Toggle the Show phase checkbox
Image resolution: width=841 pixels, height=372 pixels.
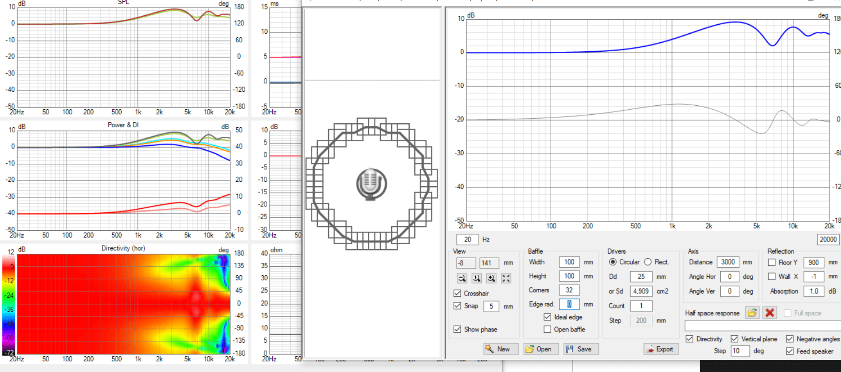point(457,329)
